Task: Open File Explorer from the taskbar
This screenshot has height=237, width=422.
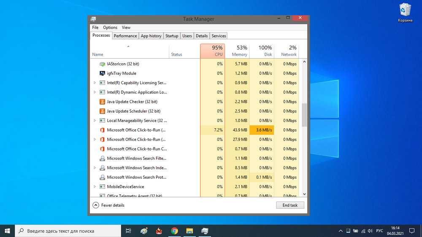Action: (x=189, y=231)
